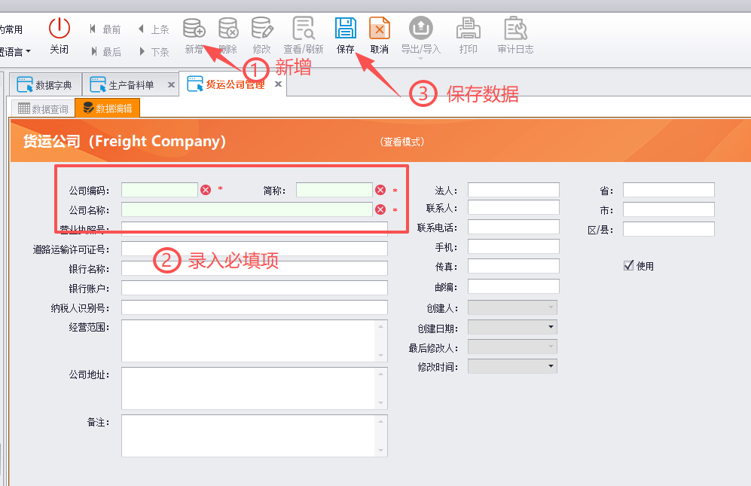
Task: Save data with the 保存 floppy icon
Action: tap(345, 29)
